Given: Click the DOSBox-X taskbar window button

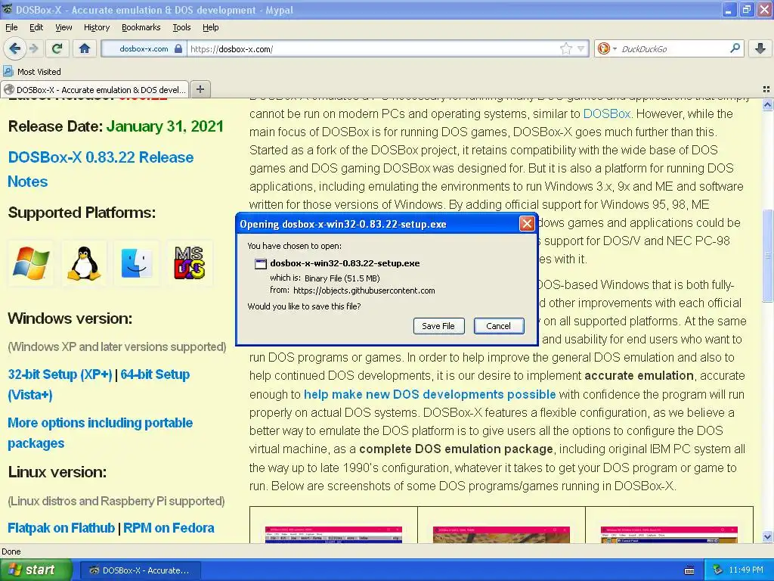Looking at the screenshot, I should (x=140, y=570).
